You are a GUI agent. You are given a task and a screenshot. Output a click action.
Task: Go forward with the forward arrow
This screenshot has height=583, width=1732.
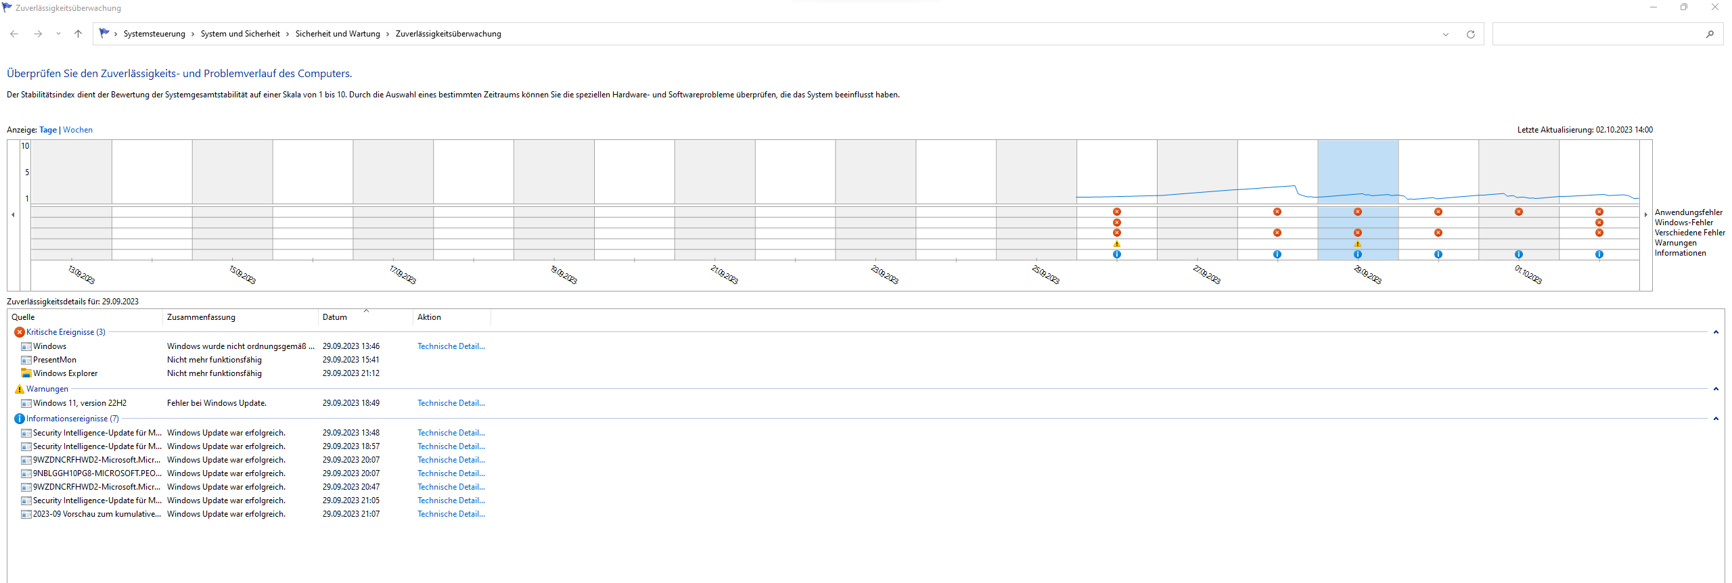click(x=38, y=34)
